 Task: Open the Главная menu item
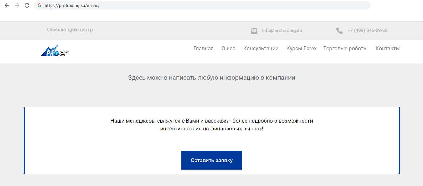tap(203, 49)
